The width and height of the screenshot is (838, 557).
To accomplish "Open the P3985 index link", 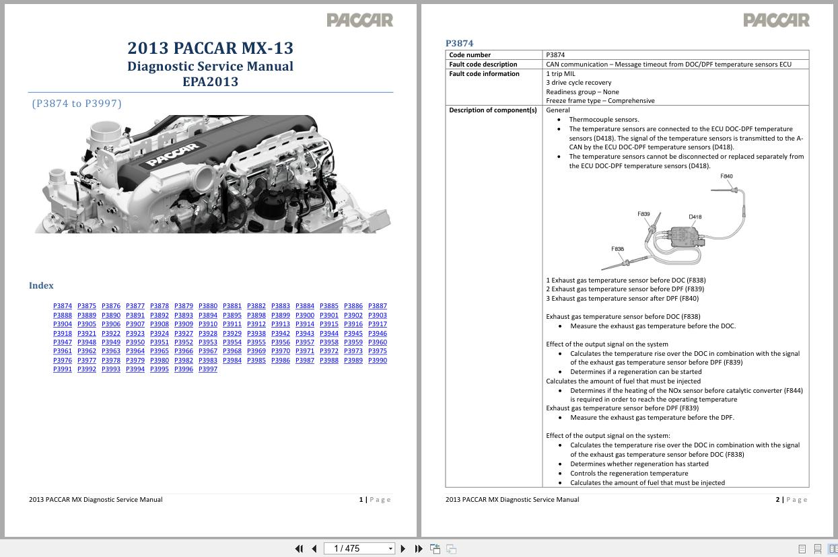I will [x=256, y=360].
